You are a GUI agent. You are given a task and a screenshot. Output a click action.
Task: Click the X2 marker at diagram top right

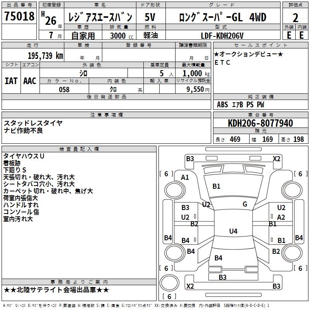pos(276,158)
